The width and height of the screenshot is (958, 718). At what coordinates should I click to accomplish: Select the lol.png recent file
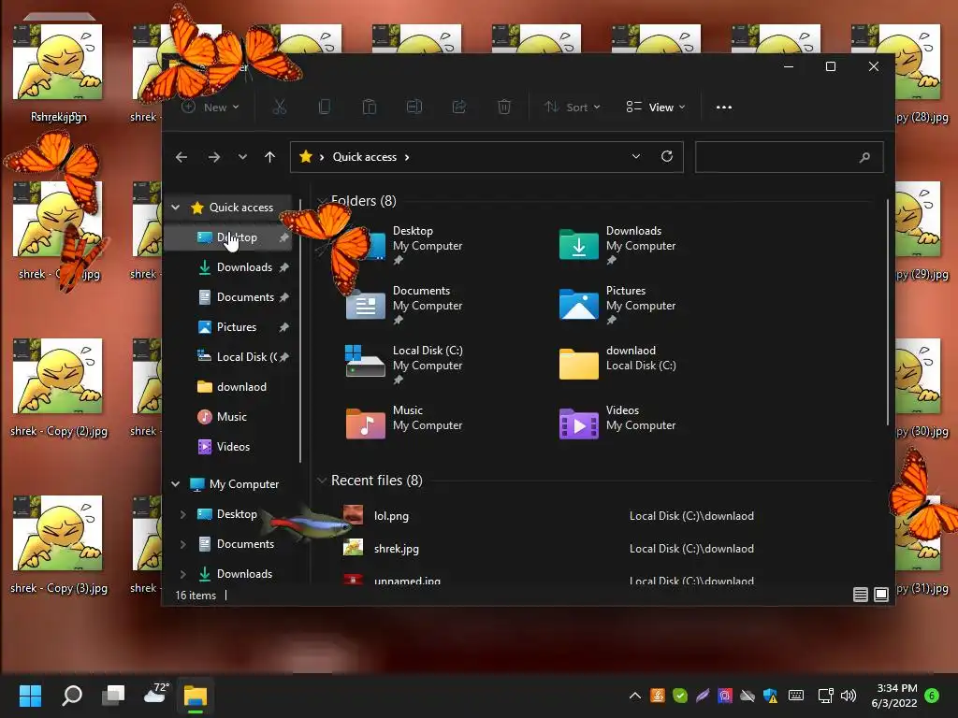pyautogui.click(x=391, y=516)
